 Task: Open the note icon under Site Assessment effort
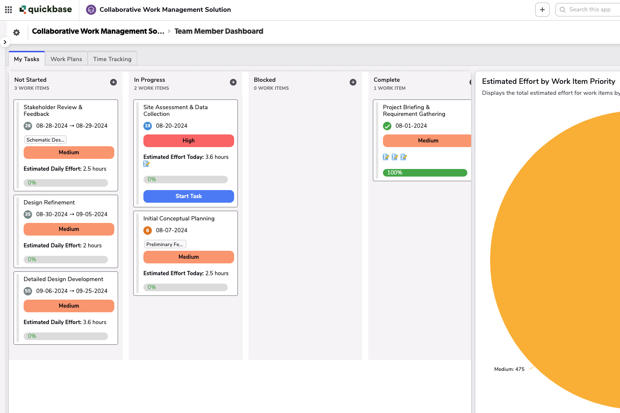click(147, 164)
